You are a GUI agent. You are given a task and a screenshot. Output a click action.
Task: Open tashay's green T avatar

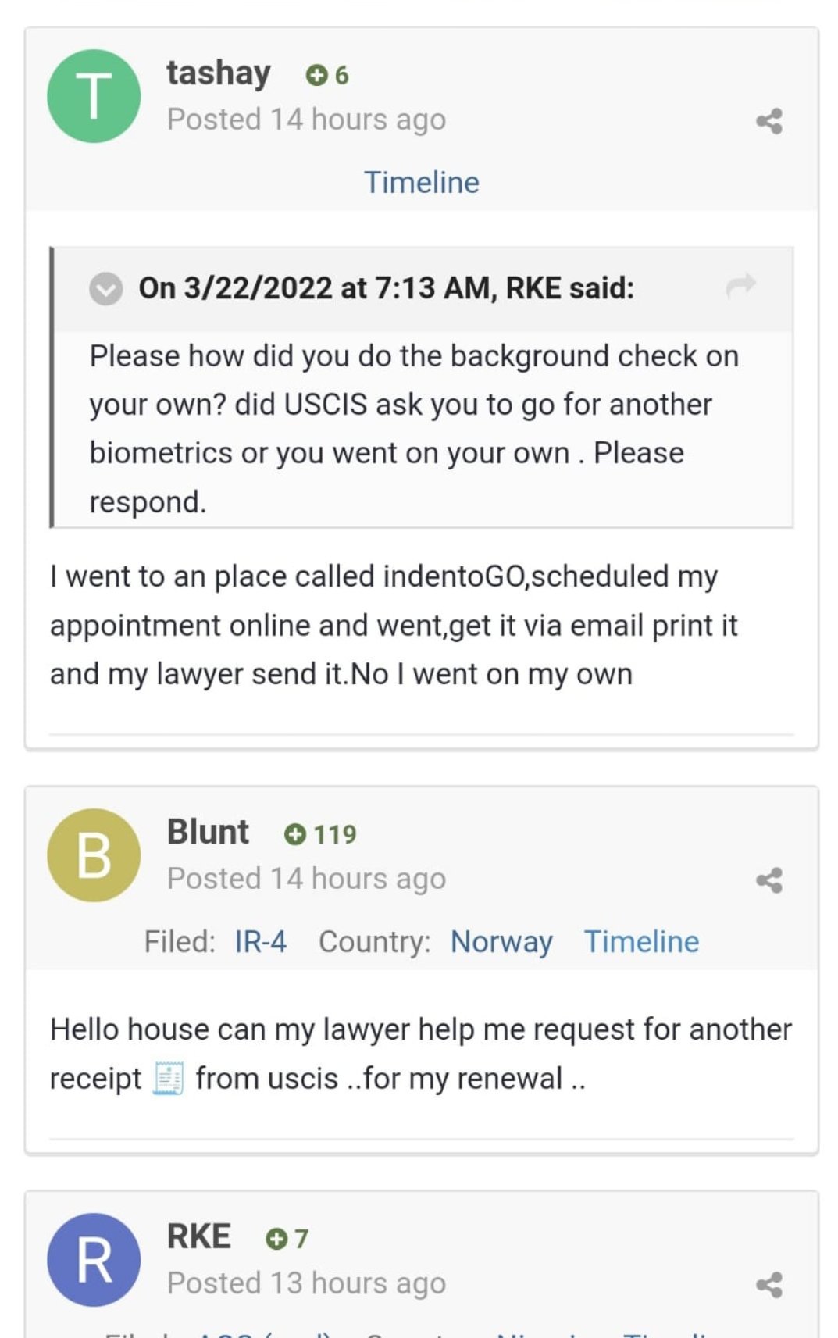(94, 96)
